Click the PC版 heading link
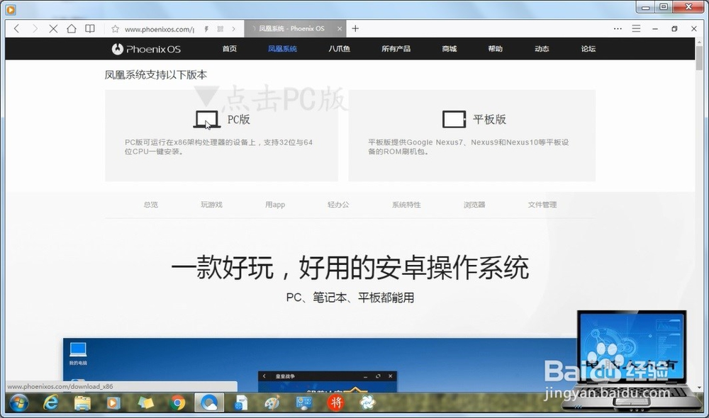709x418 pixels. tap(238, 119)
